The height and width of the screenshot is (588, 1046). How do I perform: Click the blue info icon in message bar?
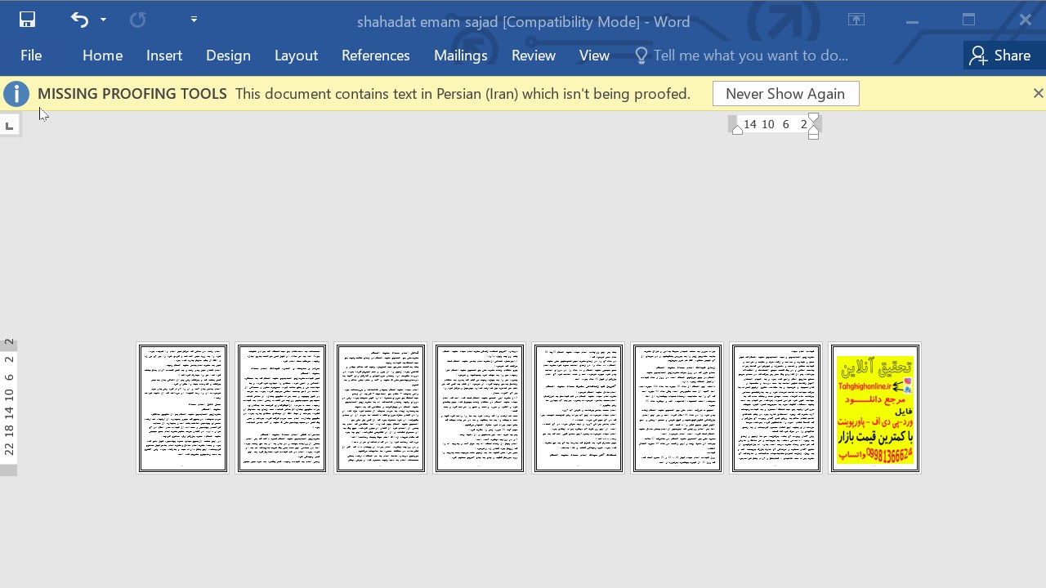[x=16, y=94]
